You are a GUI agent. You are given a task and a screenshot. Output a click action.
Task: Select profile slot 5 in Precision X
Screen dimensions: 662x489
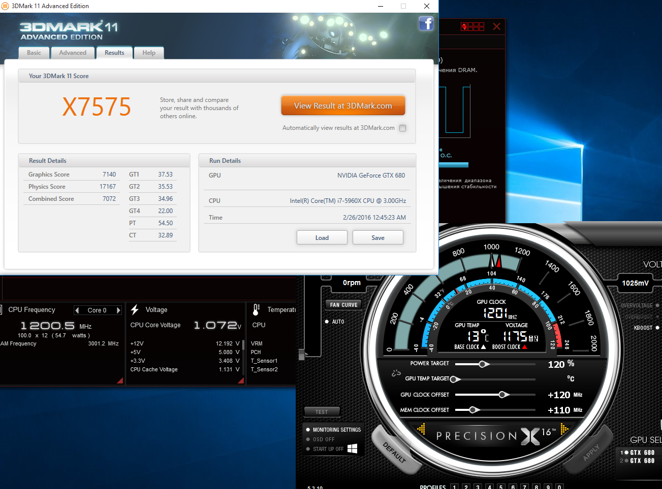[501, 487]
